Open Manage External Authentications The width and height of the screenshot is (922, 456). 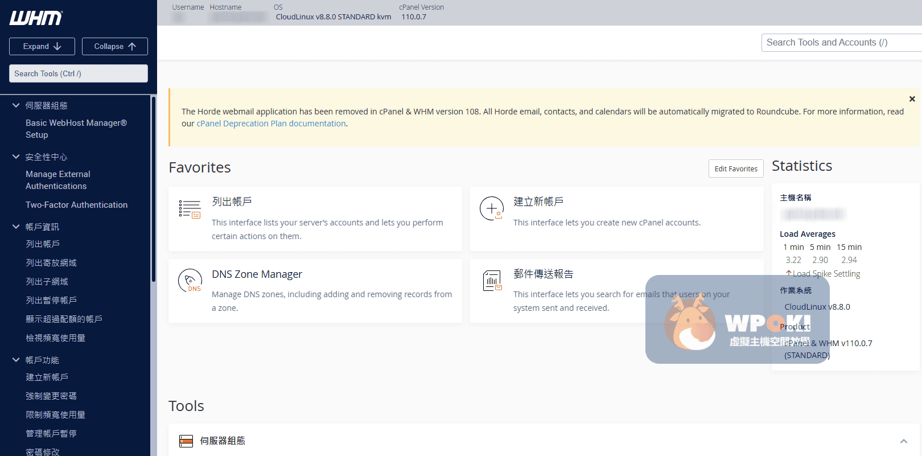(x=58, y=180)
